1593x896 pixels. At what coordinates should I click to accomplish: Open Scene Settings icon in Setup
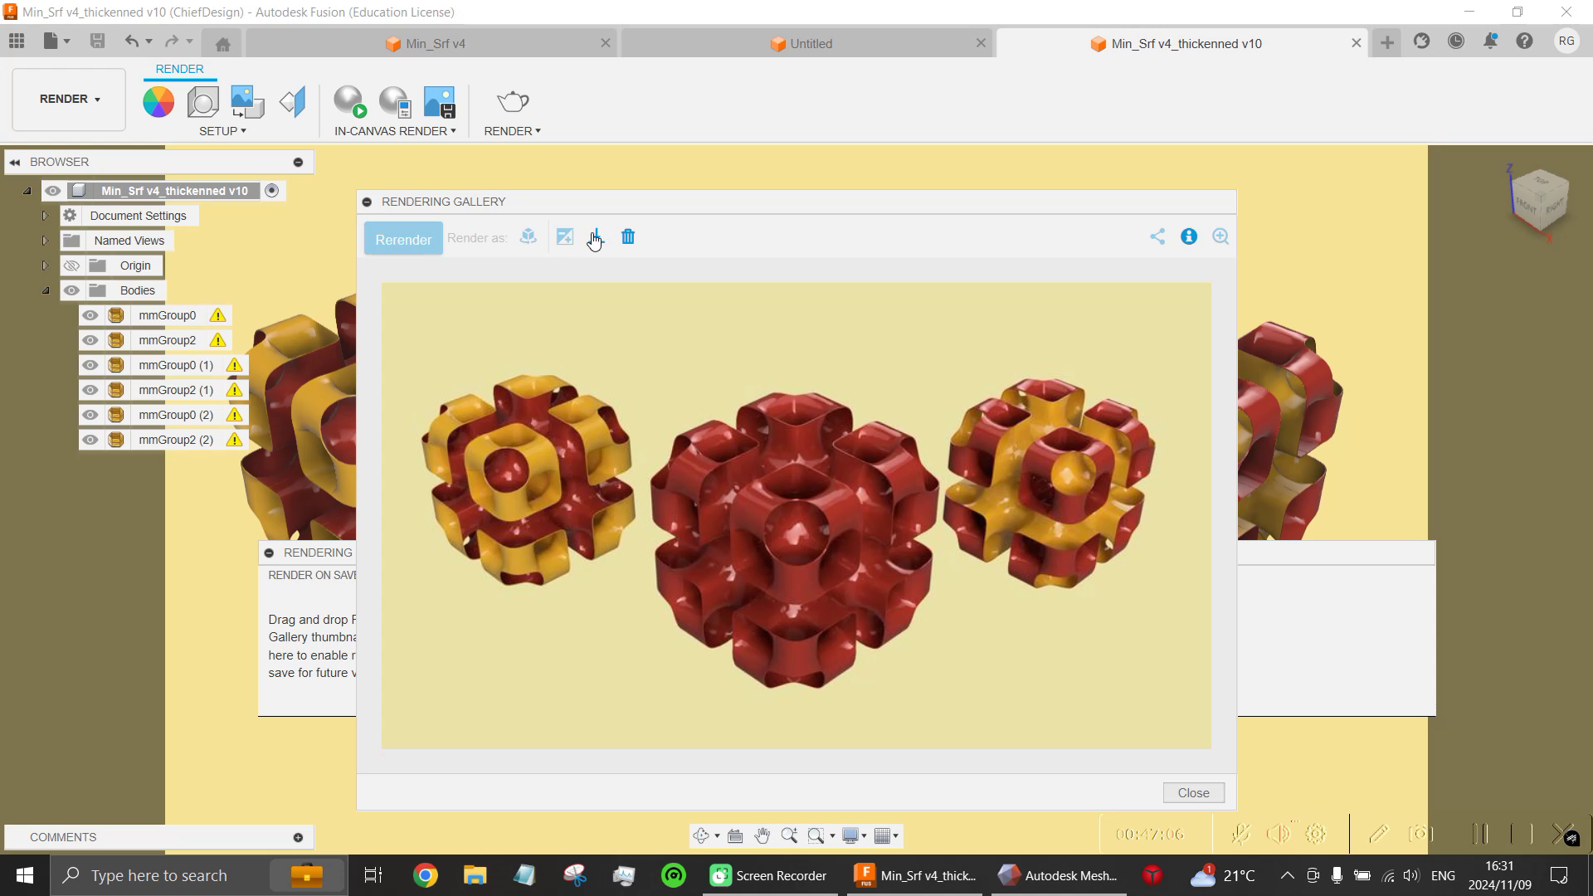(x=202, y=102)
